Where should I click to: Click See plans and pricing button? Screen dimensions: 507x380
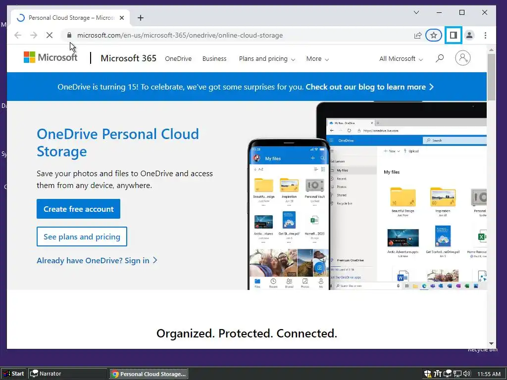tap(82, 237)
